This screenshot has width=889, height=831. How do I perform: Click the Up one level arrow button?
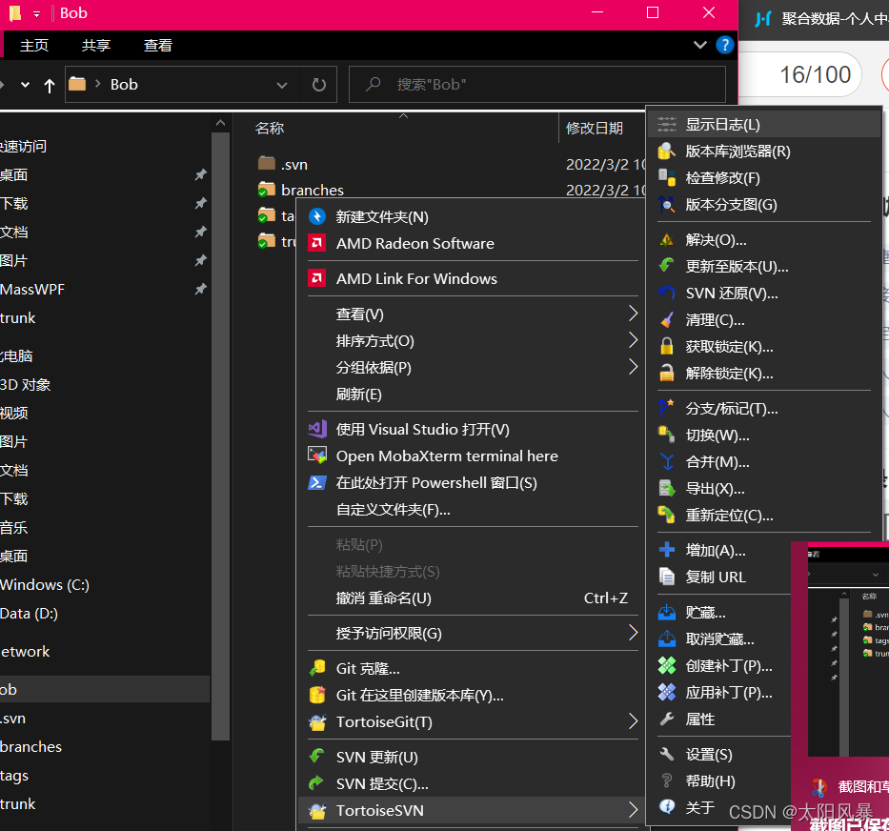tap(50, 86)
